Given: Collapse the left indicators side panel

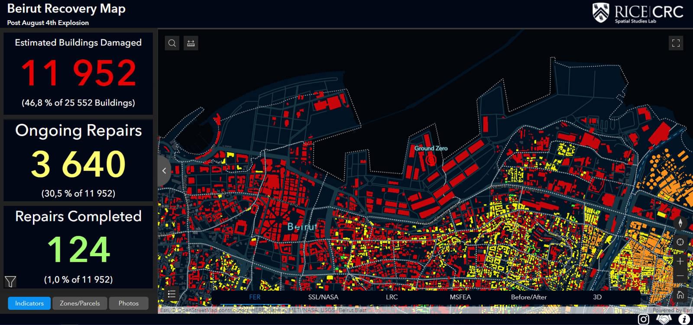Looking at the screenshot, I should [164, 171].
